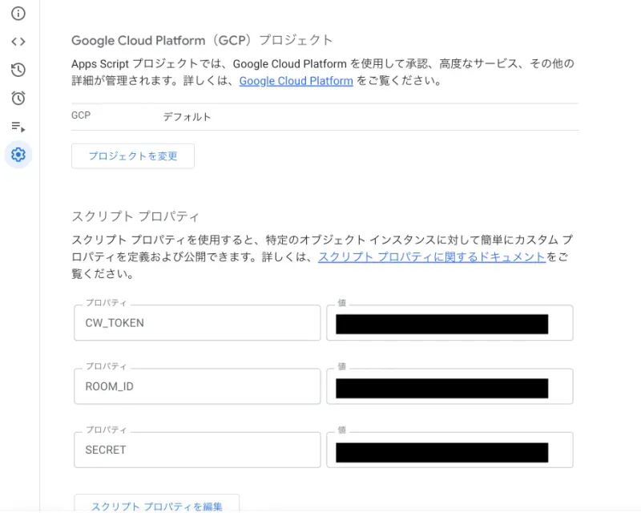The height and width of the screenshot is (513, 641).
Task: View the Executions log
Action: click(x=18, y=126)
